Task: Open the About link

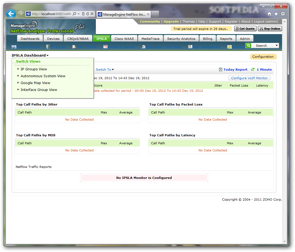Action: pos(246,21)
